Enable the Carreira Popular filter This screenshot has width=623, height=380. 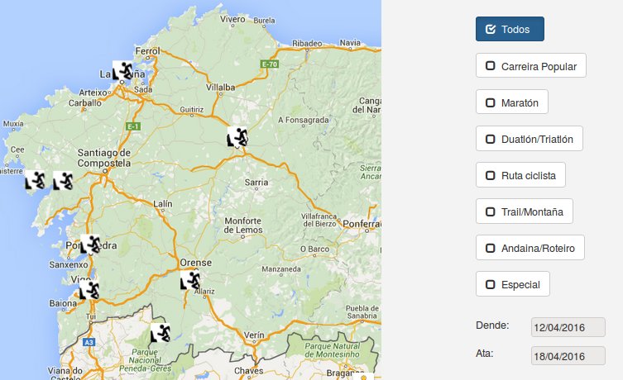pyautogui.click(x=531, y=65)
